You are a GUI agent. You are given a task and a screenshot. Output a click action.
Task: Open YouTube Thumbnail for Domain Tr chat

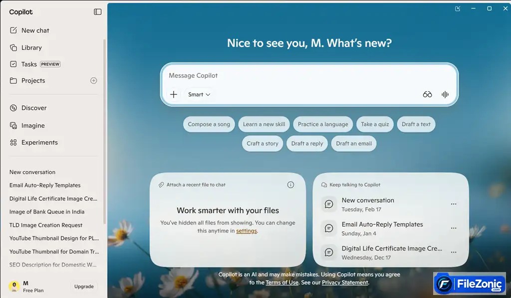pos(54,252)
